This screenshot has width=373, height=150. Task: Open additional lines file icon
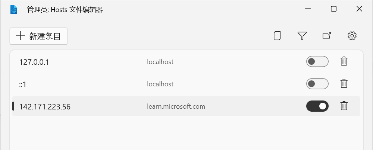point(277,36)
